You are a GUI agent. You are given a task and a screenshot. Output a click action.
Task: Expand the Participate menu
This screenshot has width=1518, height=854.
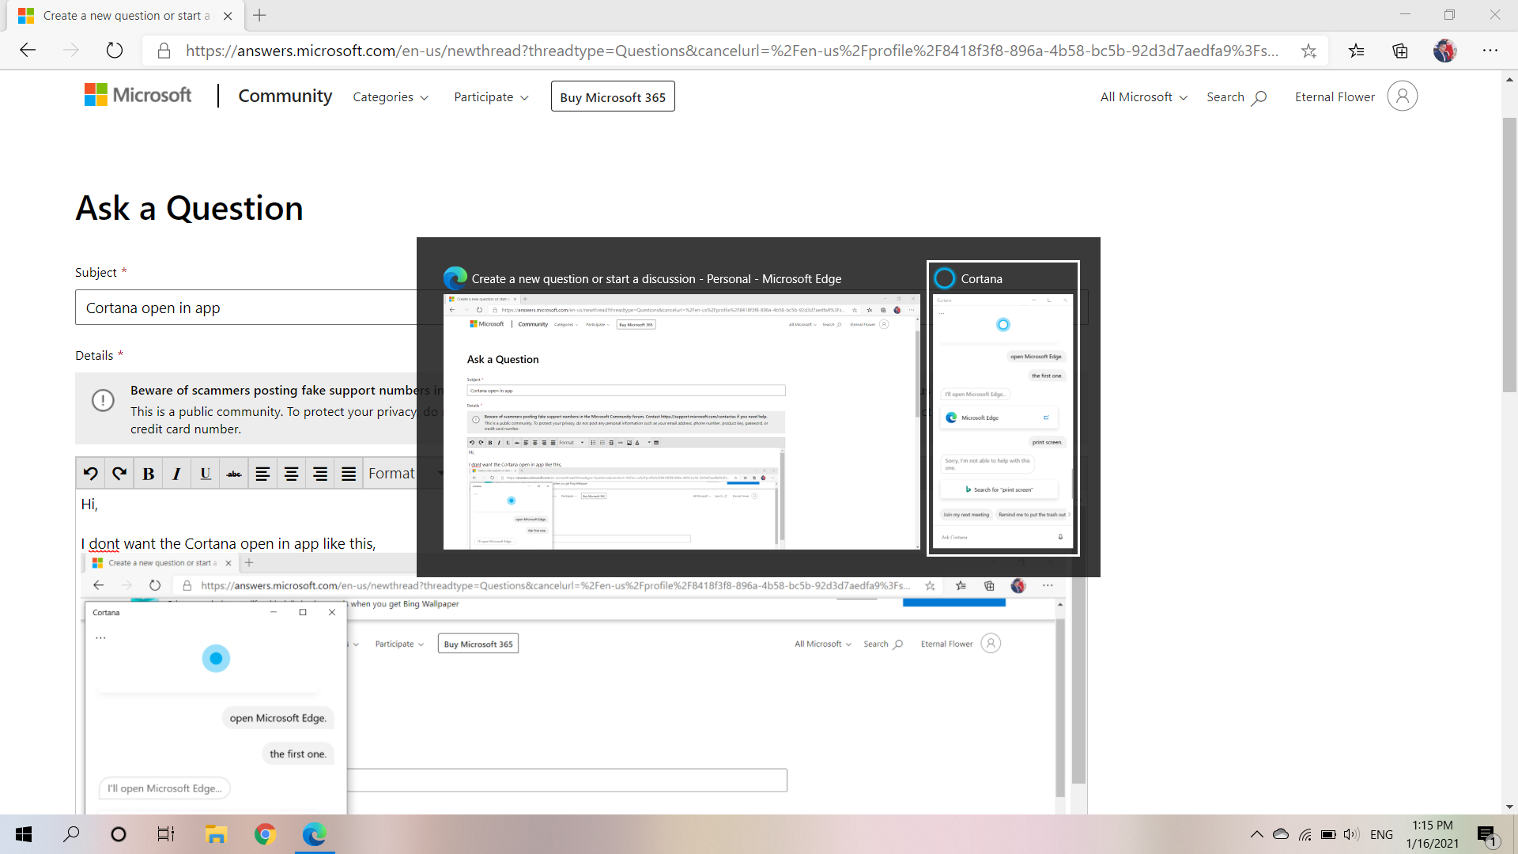pos(491,97)
